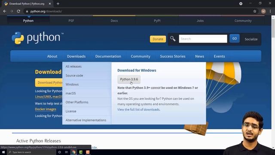Choose Other Platforms from Downloads dropdown
The height and width of the screenshot is (155, 275).
click(87, 102)
